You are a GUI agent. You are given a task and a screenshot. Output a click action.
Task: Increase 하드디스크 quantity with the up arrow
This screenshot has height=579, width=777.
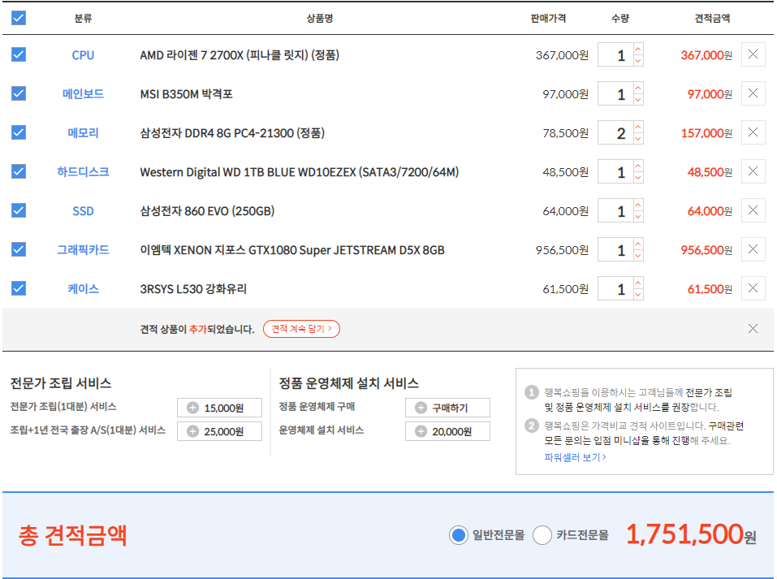pos(638,166)
